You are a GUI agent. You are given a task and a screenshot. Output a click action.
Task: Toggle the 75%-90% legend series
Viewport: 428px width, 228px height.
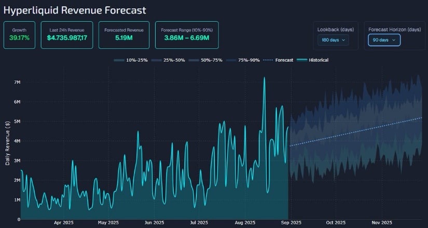(243, 60)
